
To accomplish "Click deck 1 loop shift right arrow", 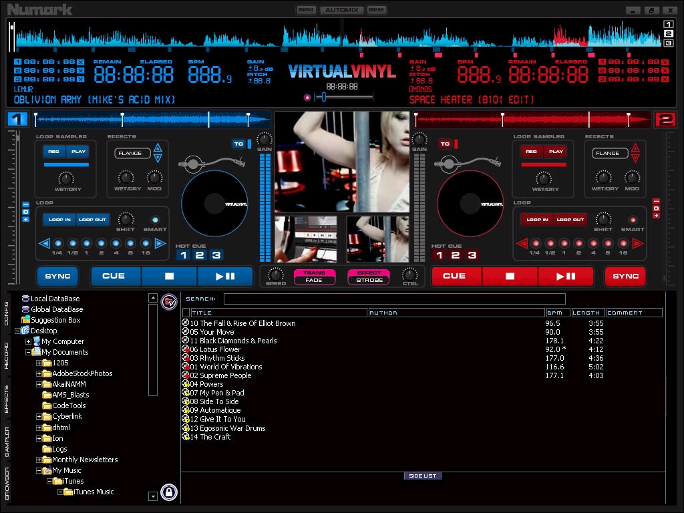I will [x=160, y=243].
